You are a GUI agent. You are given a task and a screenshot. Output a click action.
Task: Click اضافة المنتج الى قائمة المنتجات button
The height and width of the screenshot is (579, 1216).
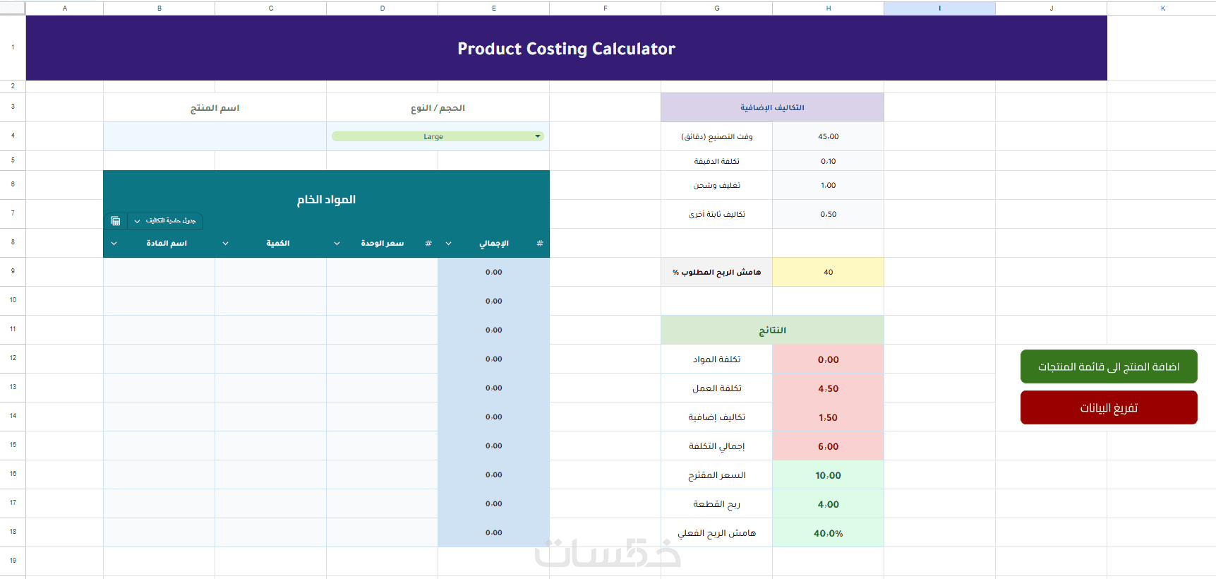[1109, 366]
